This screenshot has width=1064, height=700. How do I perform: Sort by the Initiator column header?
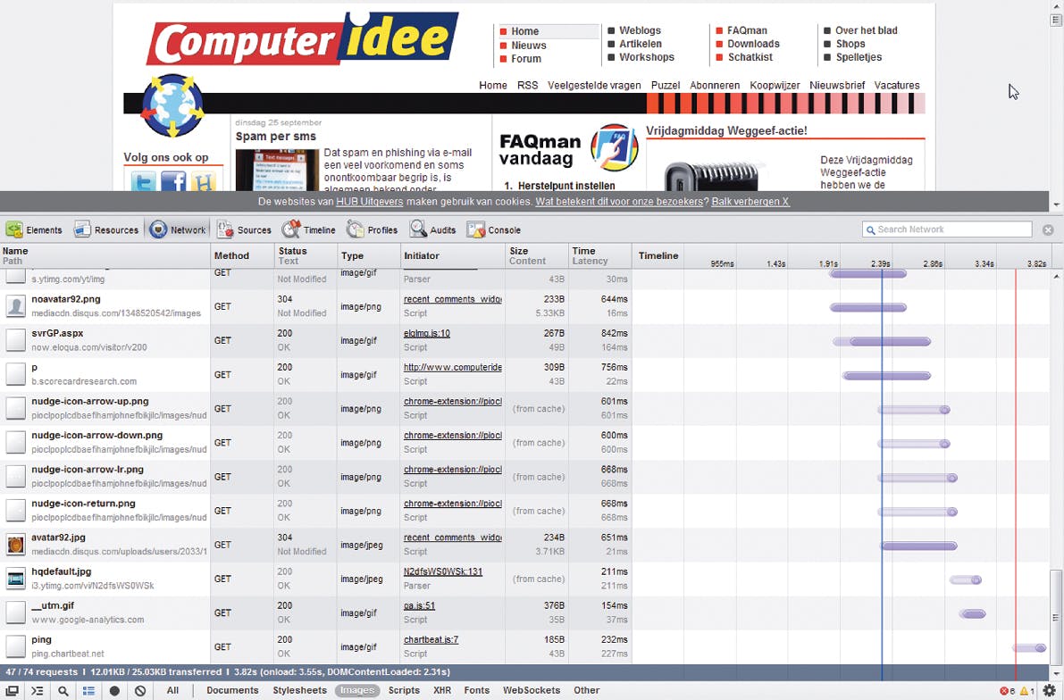coord(453,255)
